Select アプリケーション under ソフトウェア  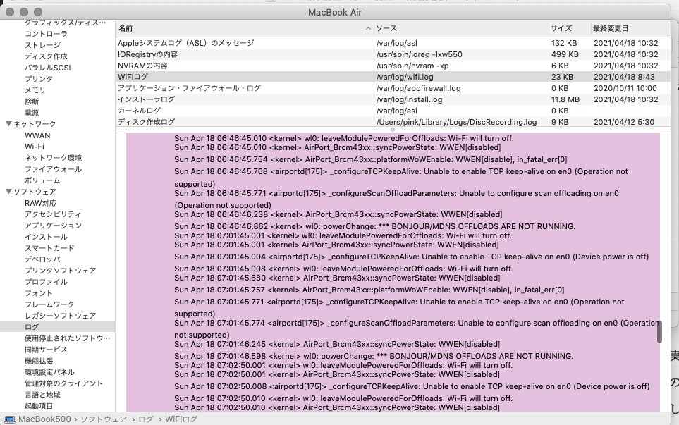53,226
